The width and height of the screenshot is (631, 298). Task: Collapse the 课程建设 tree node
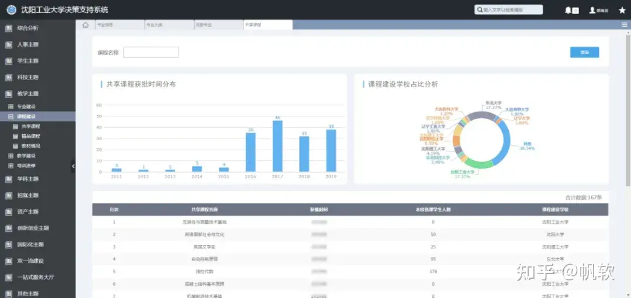click(11, 117)
